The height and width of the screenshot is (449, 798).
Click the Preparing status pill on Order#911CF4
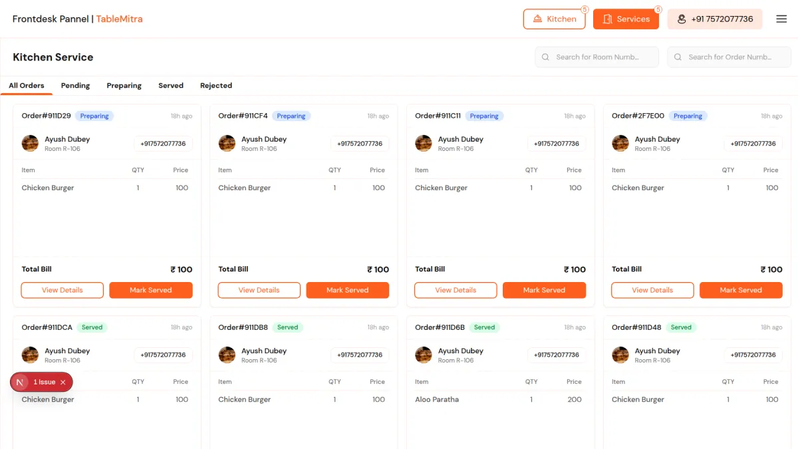click(291, 116)
